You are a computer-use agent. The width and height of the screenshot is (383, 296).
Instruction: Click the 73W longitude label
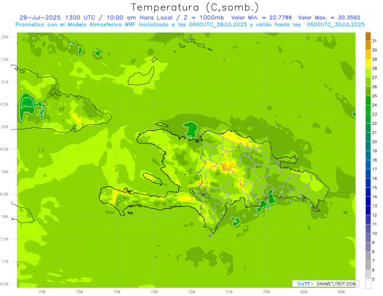pos(154,292)
